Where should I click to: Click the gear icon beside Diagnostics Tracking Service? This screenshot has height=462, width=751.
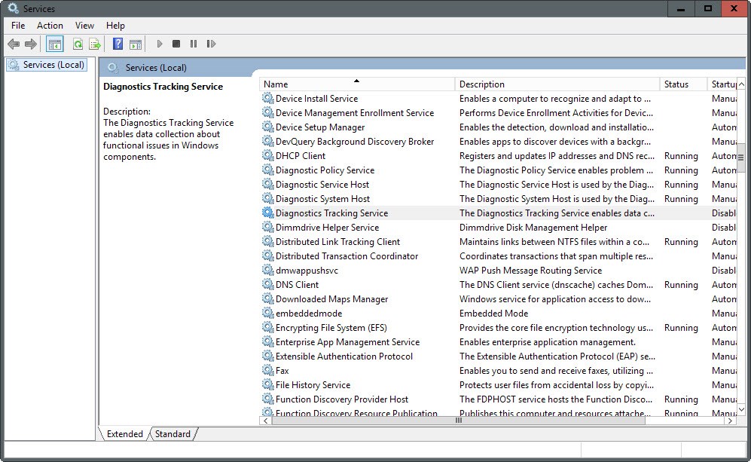click(x=267, y=213)
